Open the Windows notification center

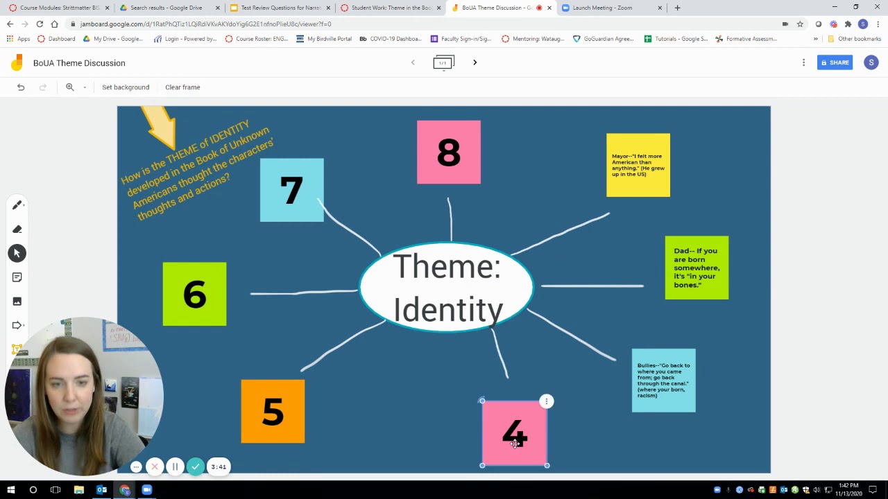point(873,490)
